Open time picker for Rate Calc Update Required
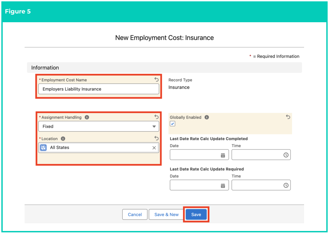This screenshot has width=329, height=233. click(x=286, y=186)
